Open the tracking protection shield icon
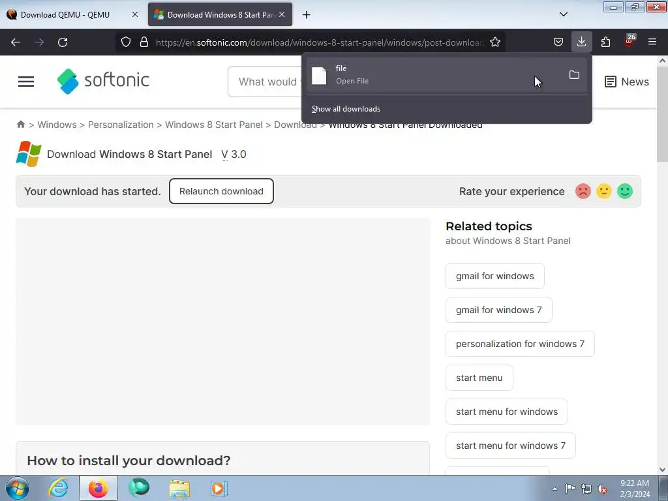Image resolution: width=668 pixels, height=501 pixels. click(126, 42)
